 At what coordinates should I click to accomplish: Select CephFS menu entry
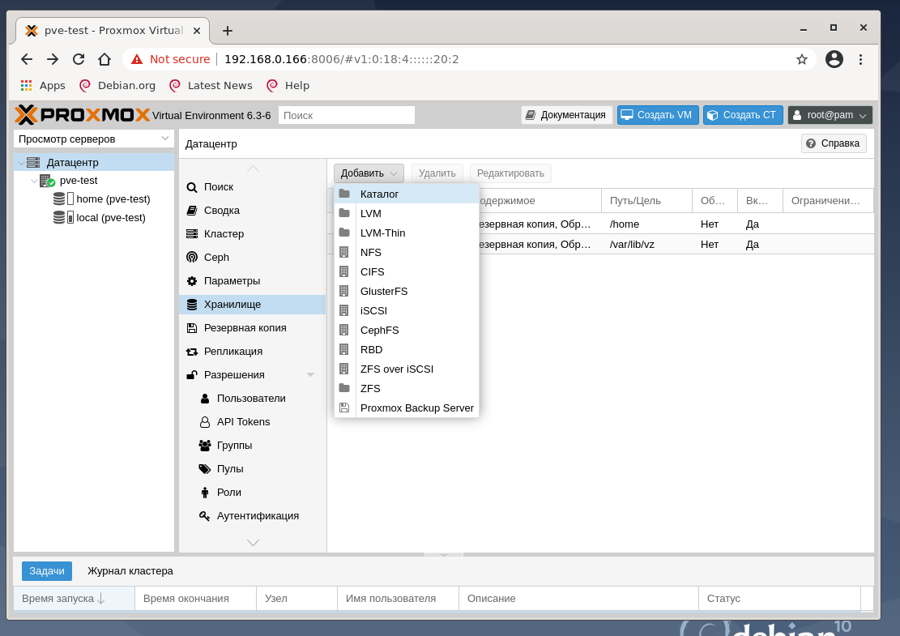pyautogui.click(x=407, y=331)
